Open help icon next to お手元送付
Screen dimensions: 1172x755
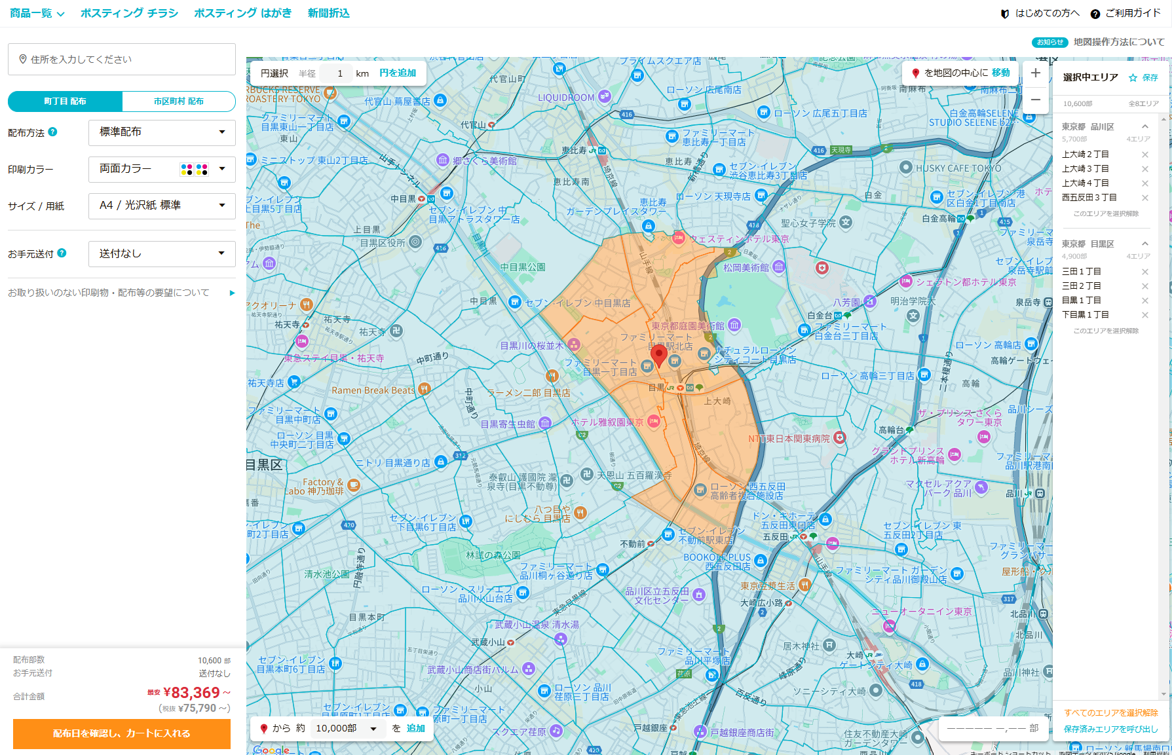(62, 253)
